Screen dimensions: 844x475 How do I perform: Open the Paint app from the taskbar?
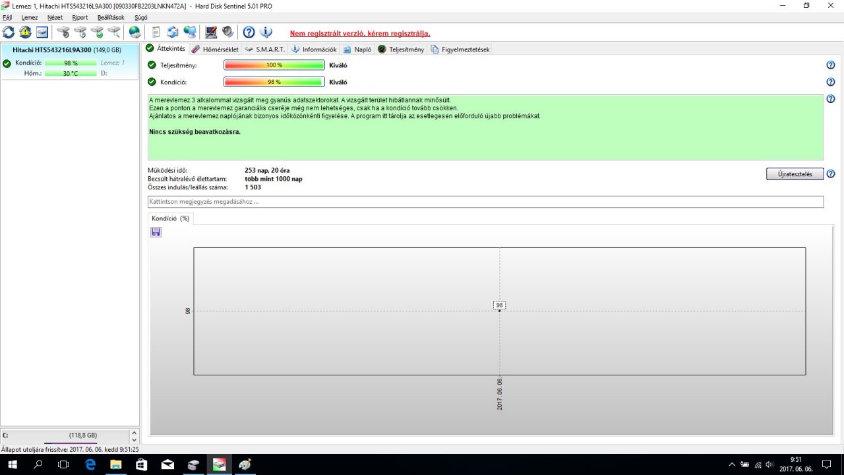pyautogui.click(x=245, y=464)
